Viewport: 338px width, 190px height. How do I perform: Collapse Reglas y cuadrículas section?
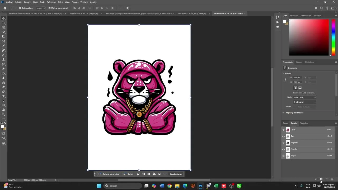[x=283, y=113]
